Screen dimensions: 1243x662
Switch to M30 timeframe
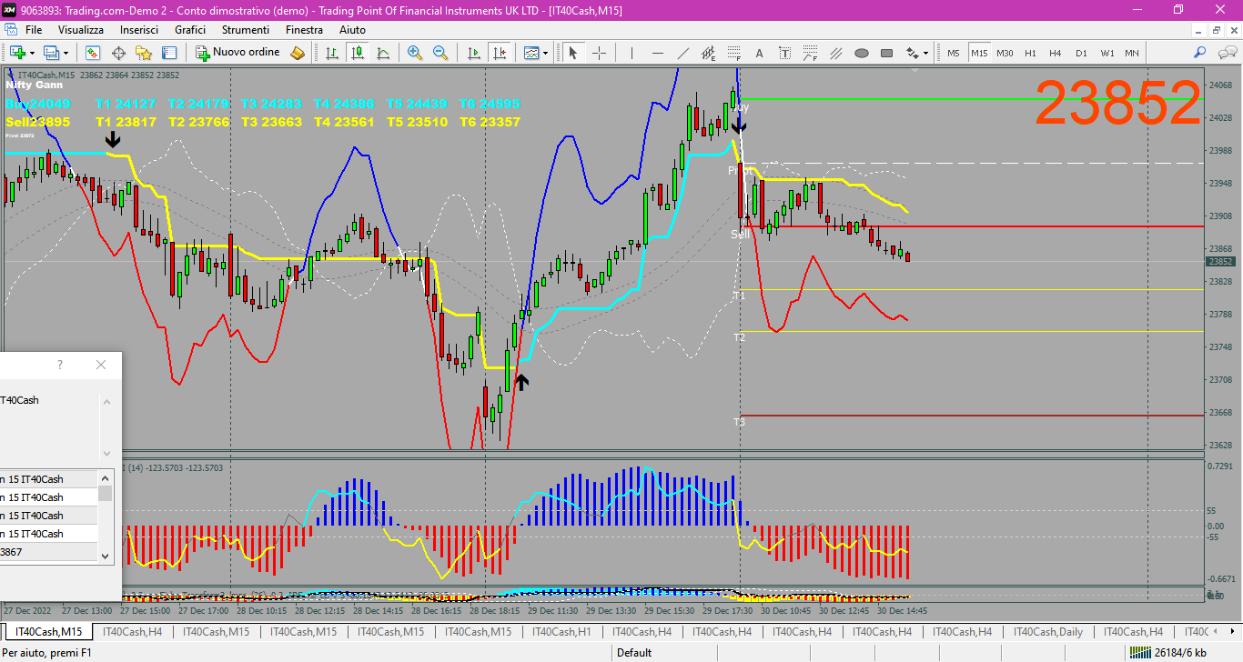(x=1005, y=53)
